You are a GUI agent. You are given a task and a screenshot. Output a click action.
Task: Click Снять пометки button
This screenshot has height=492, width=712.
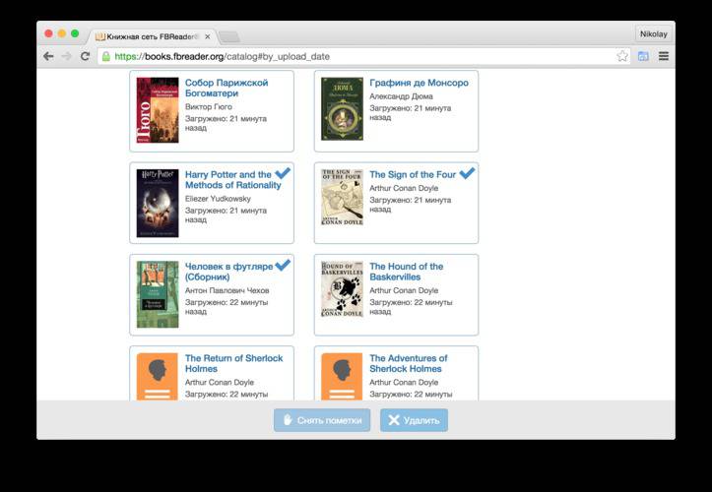tap(322, 420)
